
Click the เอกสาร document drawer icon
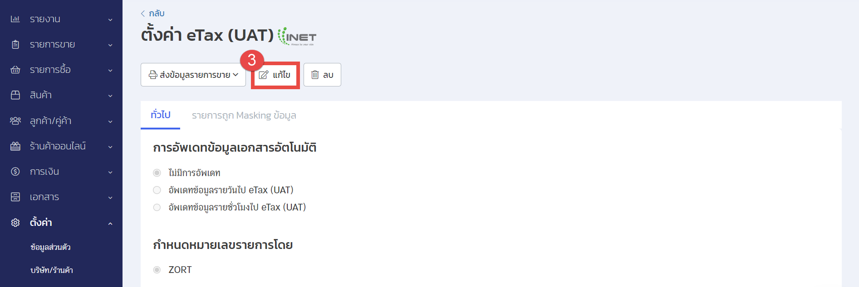click(15, 197)
